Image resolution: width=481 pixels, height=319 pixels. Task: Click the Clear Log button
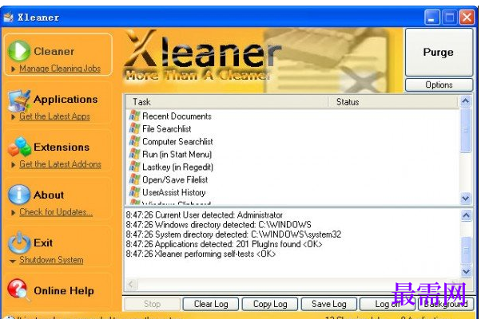(211, 304)
